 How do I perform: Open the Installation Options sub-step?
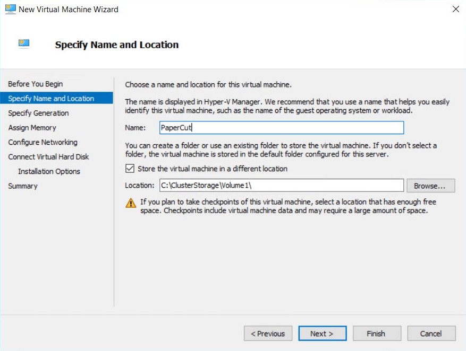point(49,171)
